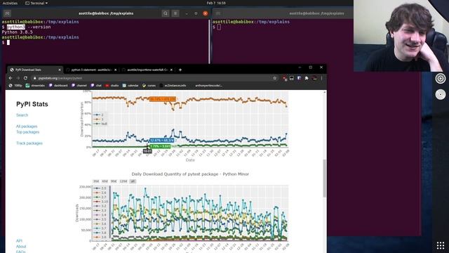This screenshot has height=253, width=449.
Task: Select the 120d range on minor chart
Action: tap(123, 181)
